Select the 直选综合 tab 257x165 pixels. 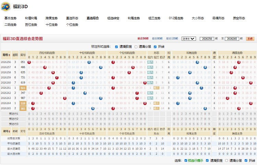point(93,18)
